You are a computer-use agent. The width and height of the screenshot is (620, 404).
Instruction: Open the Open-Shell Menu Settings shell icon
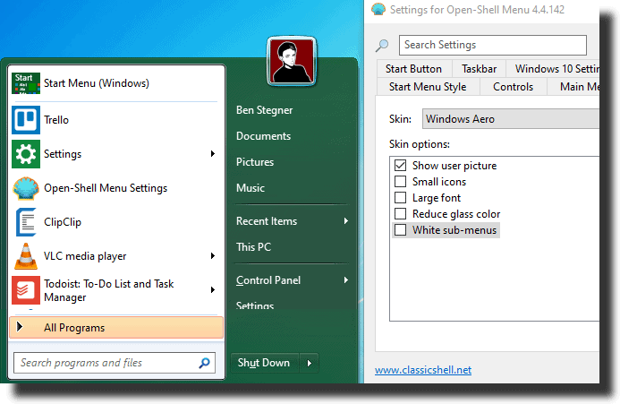pyautogui.click(x=26, y=188)
